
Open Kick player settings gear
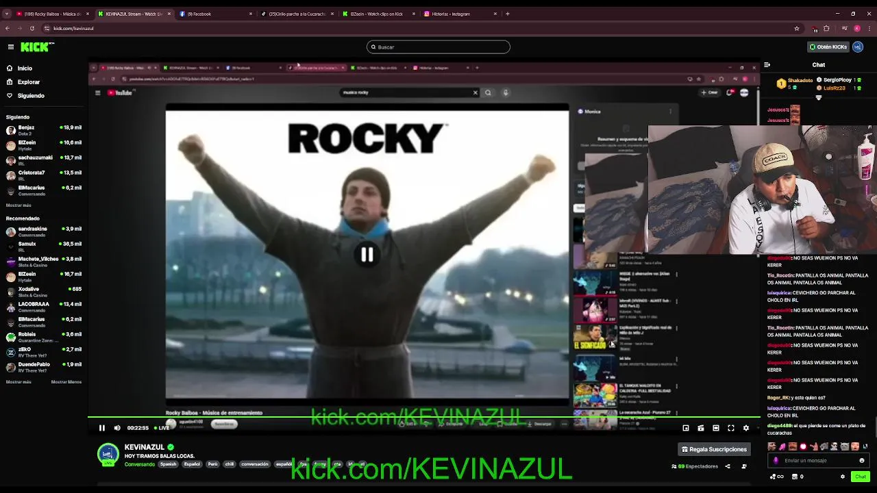pos(746,428)
